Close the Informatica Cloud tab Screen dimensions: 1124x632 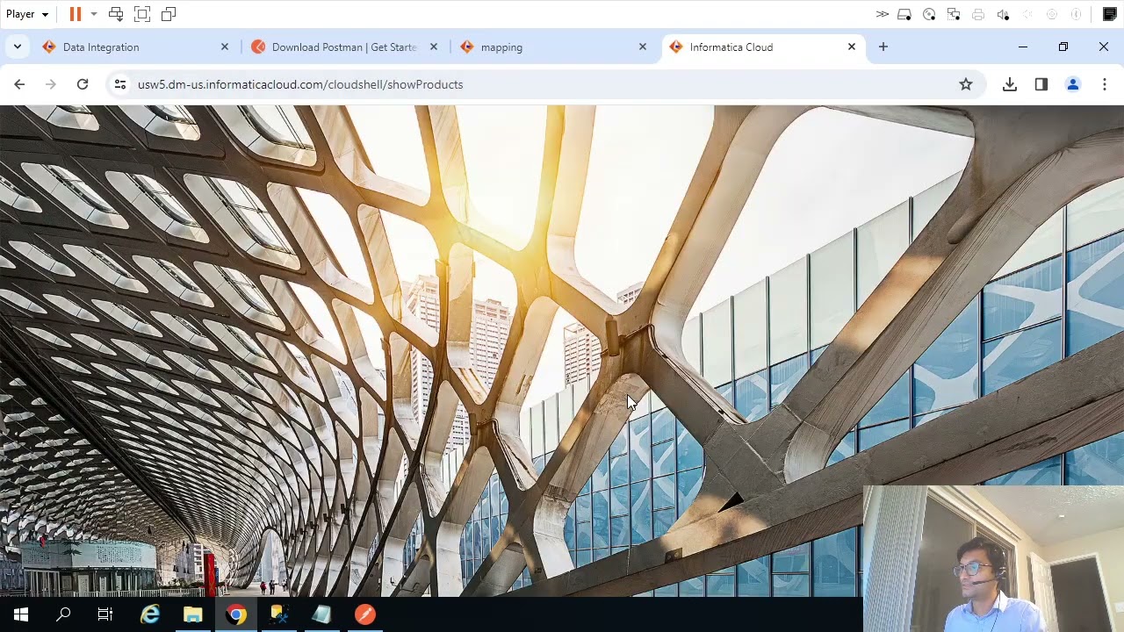click(852, 47)
